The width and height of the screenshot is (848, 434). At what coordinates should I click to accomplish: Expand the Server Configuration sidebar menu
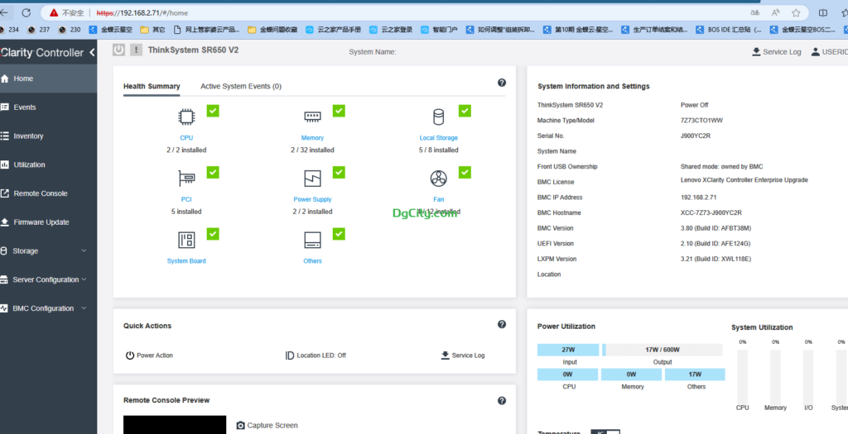pyautogui.click(x=49, y=279)
